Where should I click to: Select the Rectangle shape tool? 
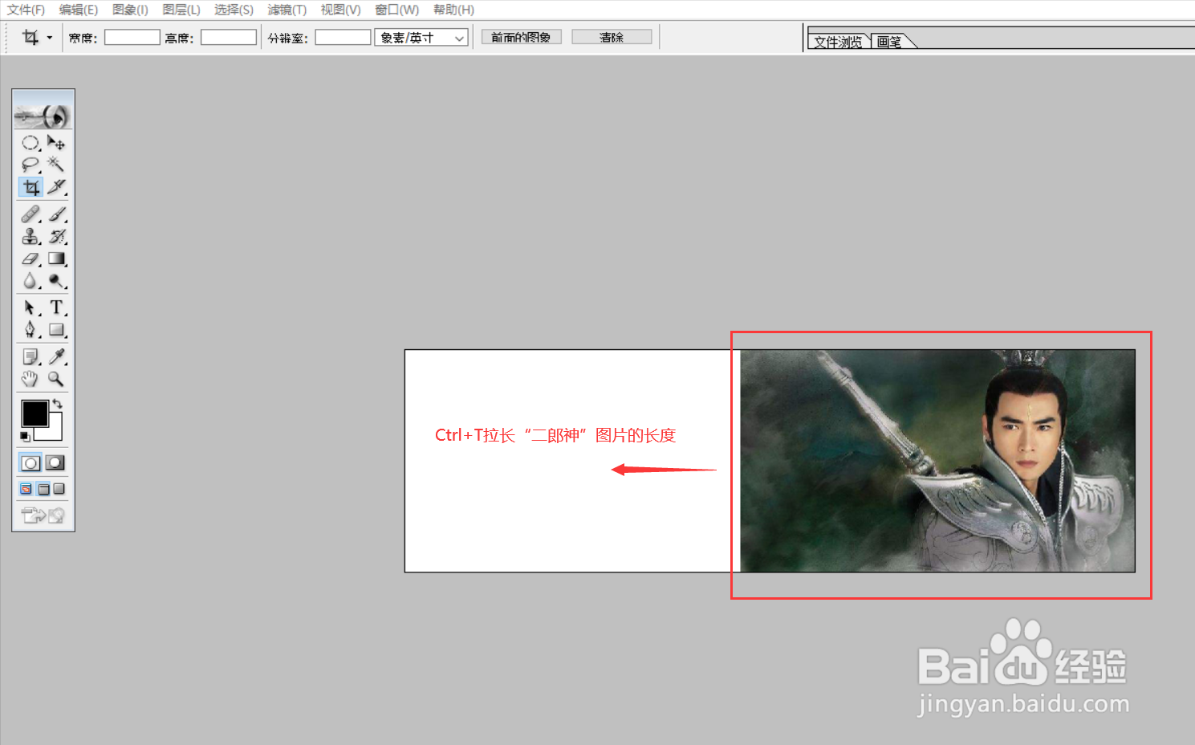click(x=56, y=330)
